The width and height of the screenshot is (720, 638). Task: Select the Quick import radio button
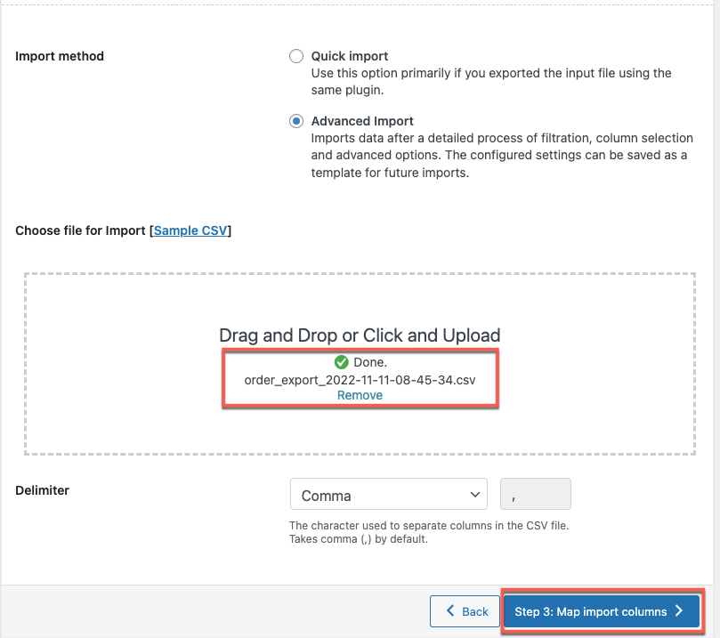tap(296, 56)
